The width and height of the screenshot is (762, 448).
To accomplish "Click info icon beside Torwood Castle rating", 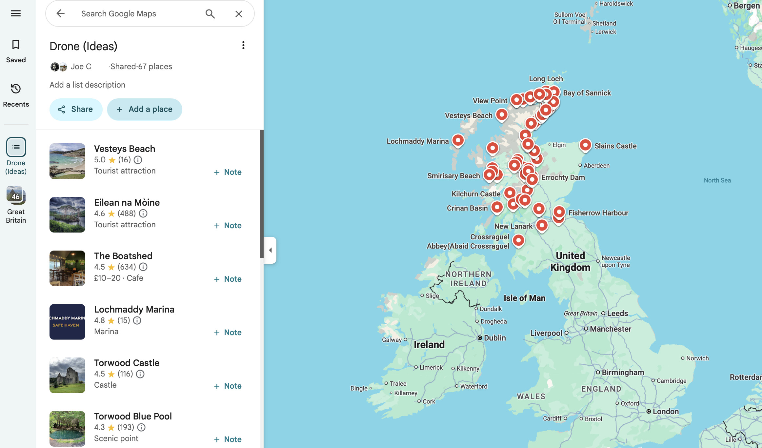I will click(x=140, y=374).
